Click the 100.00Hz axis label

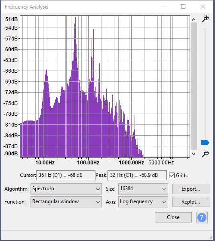click(x=88, y=163)
